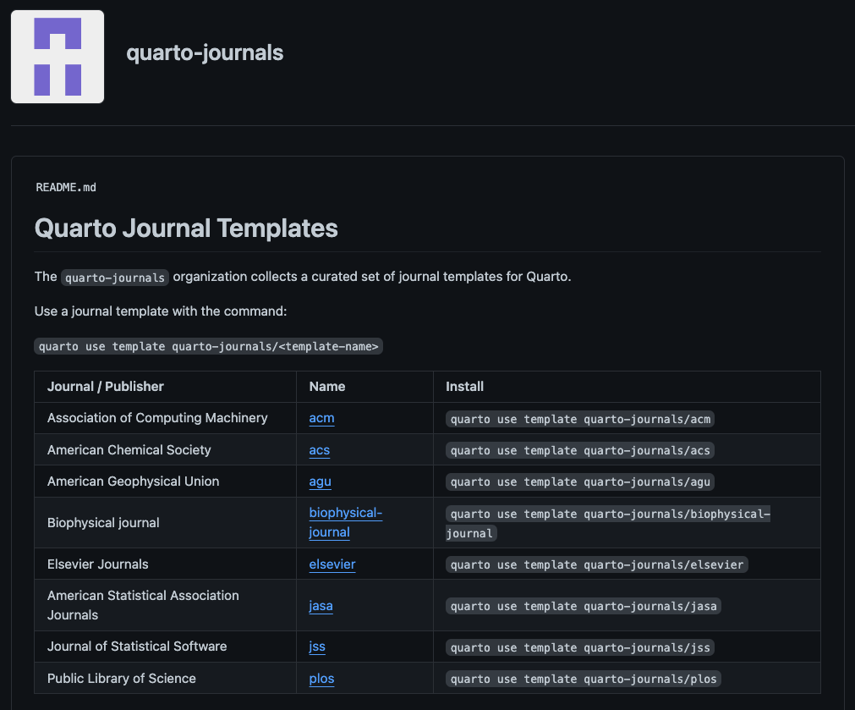Visit the jss template link
The image size is (855, 710).
[x=317, y=647]
